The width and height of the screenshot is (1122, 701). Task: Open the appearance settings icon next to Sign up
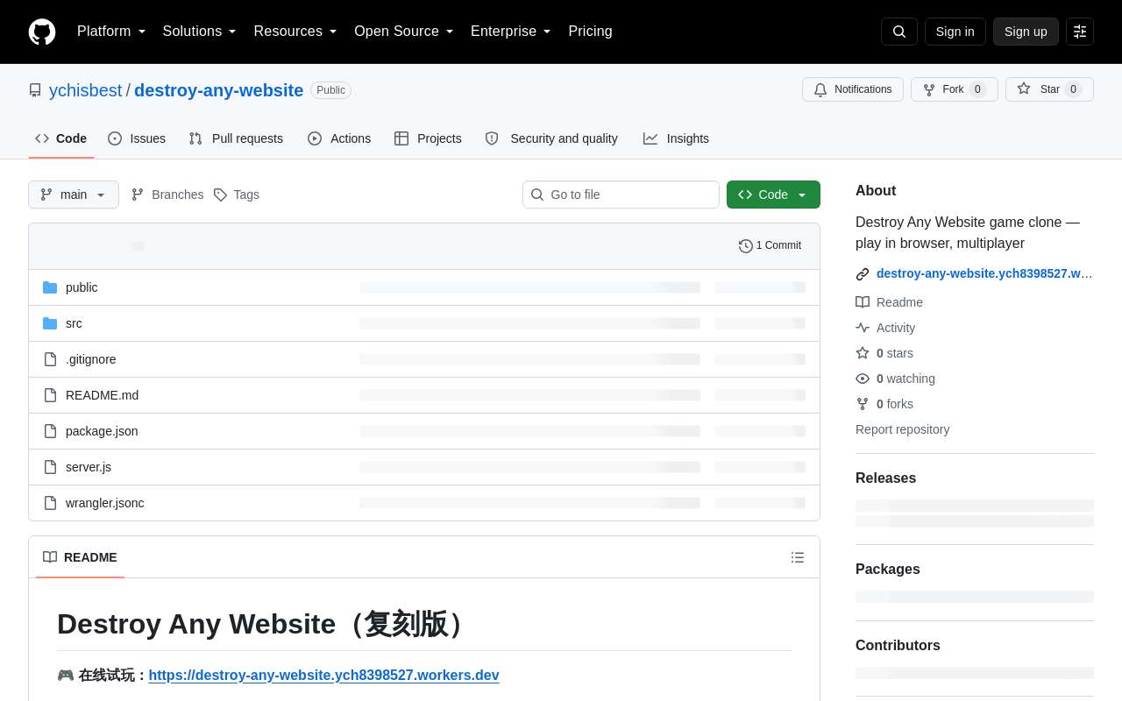pos(1080,32)
